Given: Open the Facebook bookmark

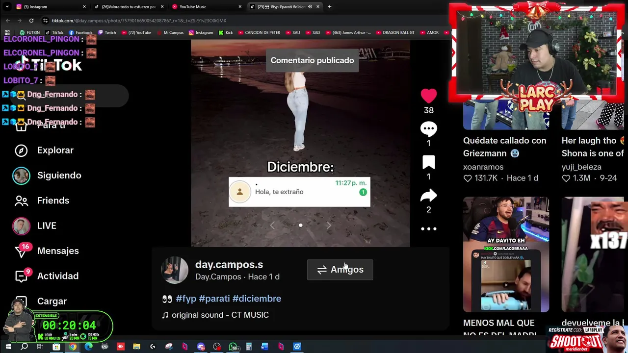Looking at the screenshot, I should point(80,33).
